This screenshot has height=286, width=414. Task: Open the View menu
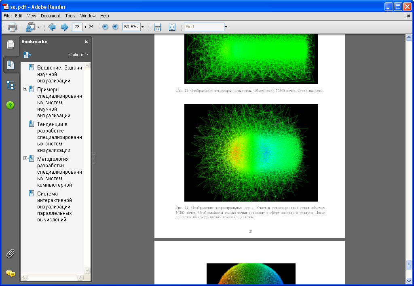(x=32, y=16)
